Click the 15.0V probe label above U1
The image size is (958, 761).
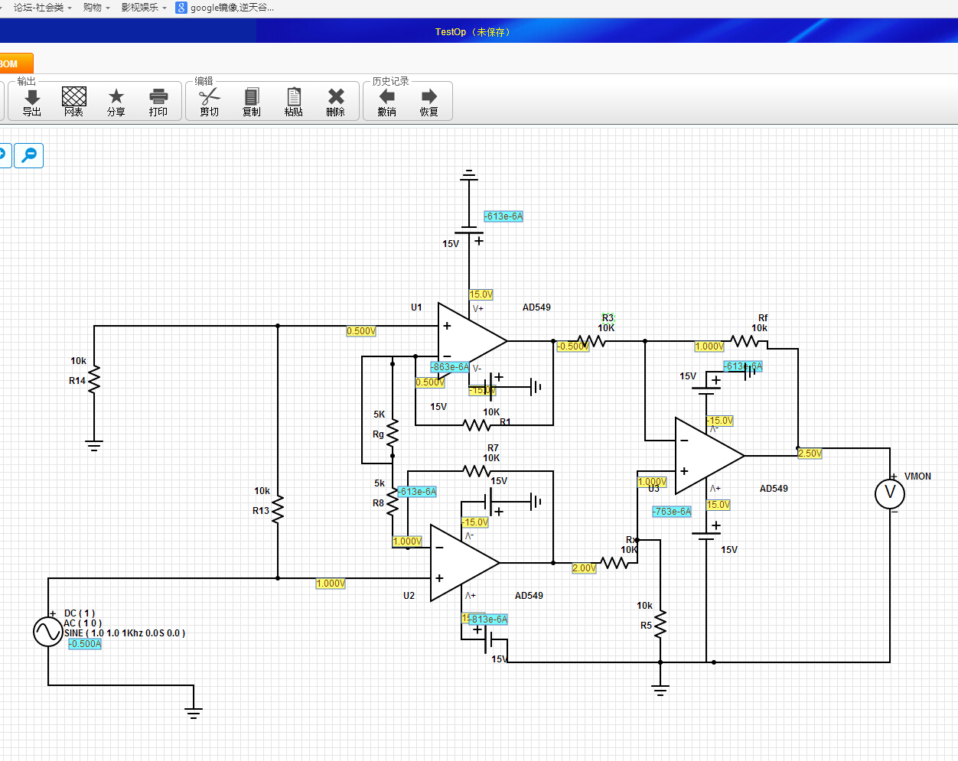pyautogui.click(x=481, y=294)
